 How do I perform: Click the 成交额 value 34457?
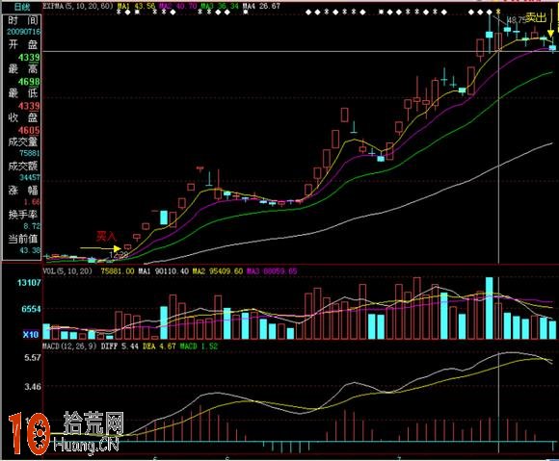30,177
